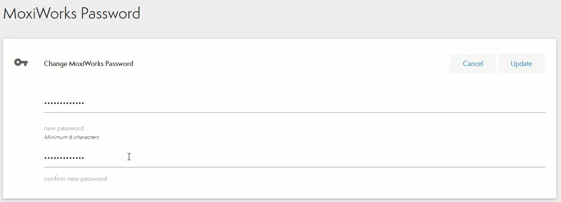Screen dimensions: 561x202
Task: Click the "new password" field label
Action: (x=64, y=128)
